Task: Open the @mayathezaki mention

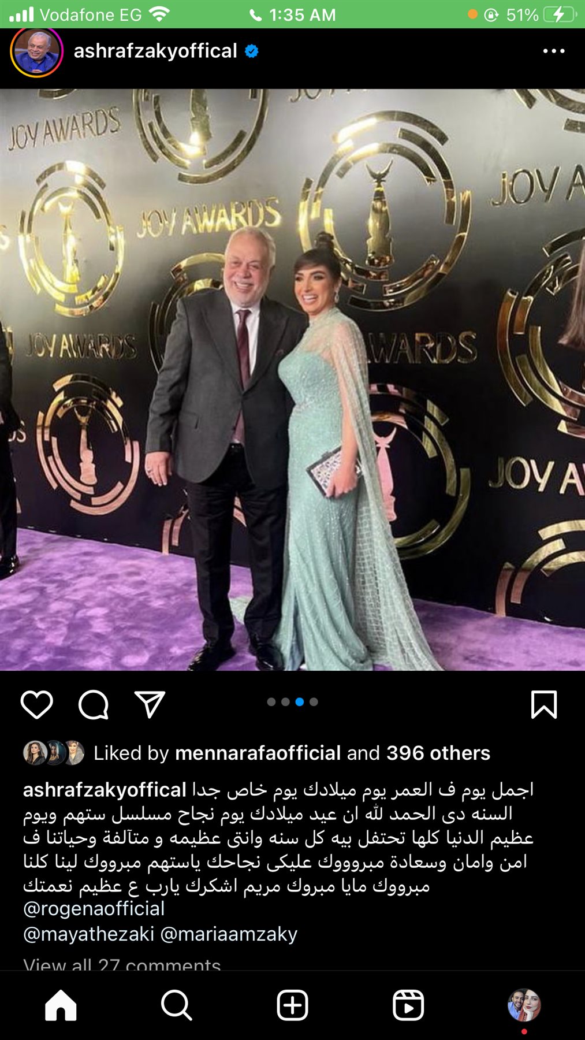Action: [88, 934]
